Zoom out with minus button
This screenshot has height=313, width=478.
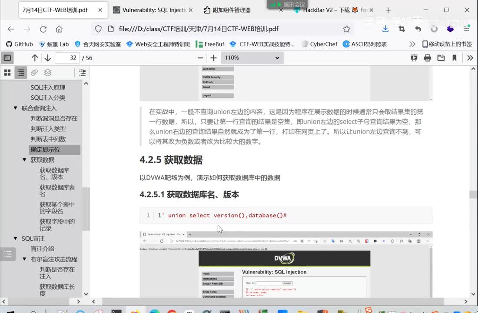pos(200,58)
